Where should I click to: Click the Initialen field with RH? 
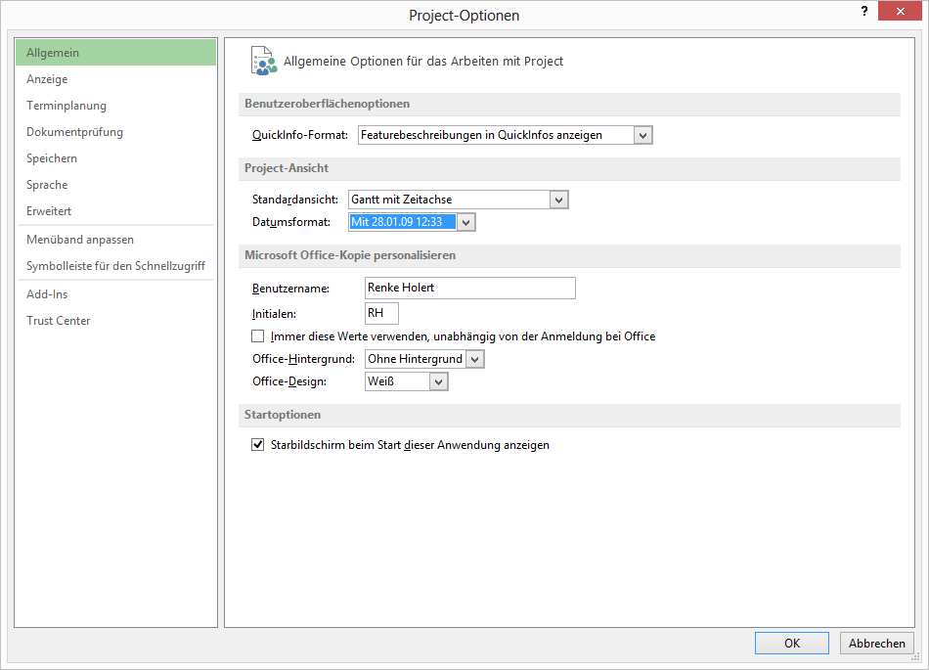pos(381,313)
